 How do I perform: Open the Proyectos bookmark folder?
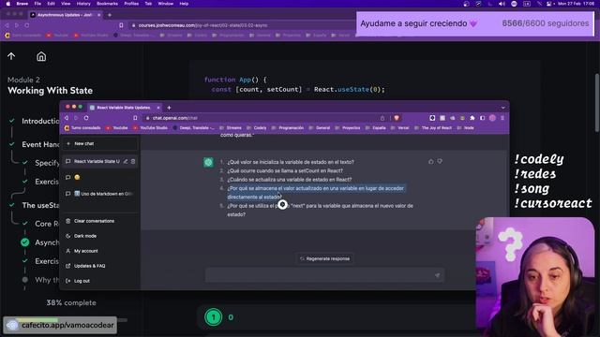pyautogui.click(x=348, y=128)
